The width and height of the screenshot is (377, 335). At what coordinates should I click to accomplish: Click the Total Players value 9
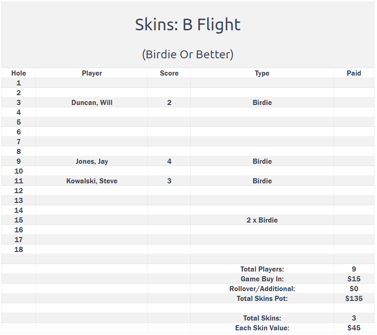point(354,269)
